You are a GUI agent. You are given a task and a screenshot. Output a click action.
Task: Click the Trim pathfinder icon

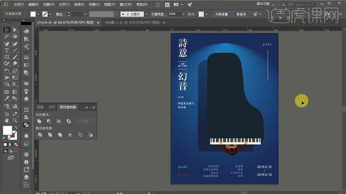coord(50,134)
